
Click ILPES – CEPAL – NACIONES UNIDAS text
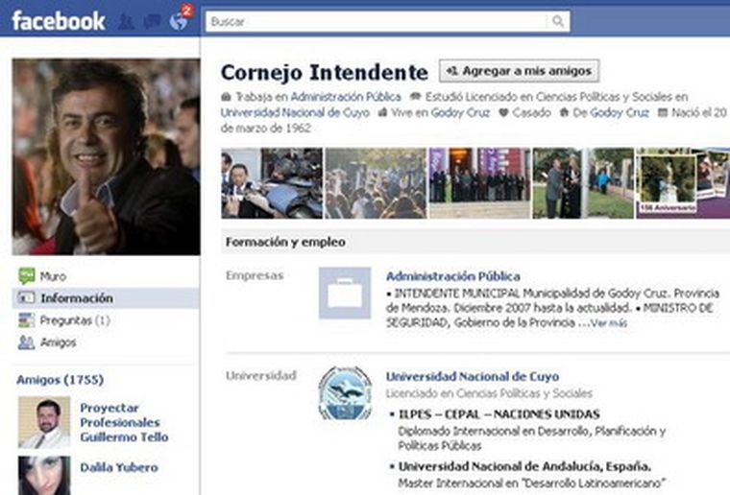pos(499,414)
